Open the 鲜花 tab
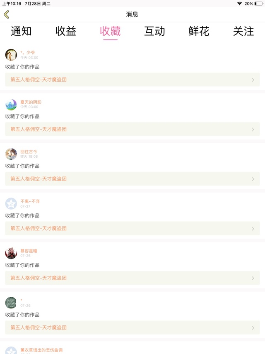 (199, 31)
